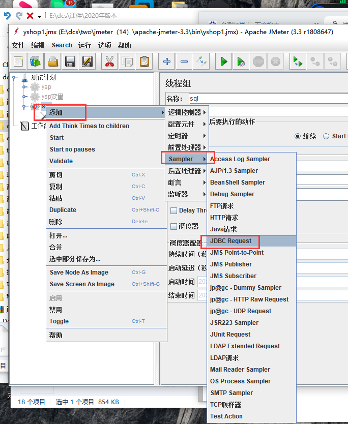Open the Search menu
This screenshot has height=424, width=348.
pyautogui.click(x=62, y=45)
